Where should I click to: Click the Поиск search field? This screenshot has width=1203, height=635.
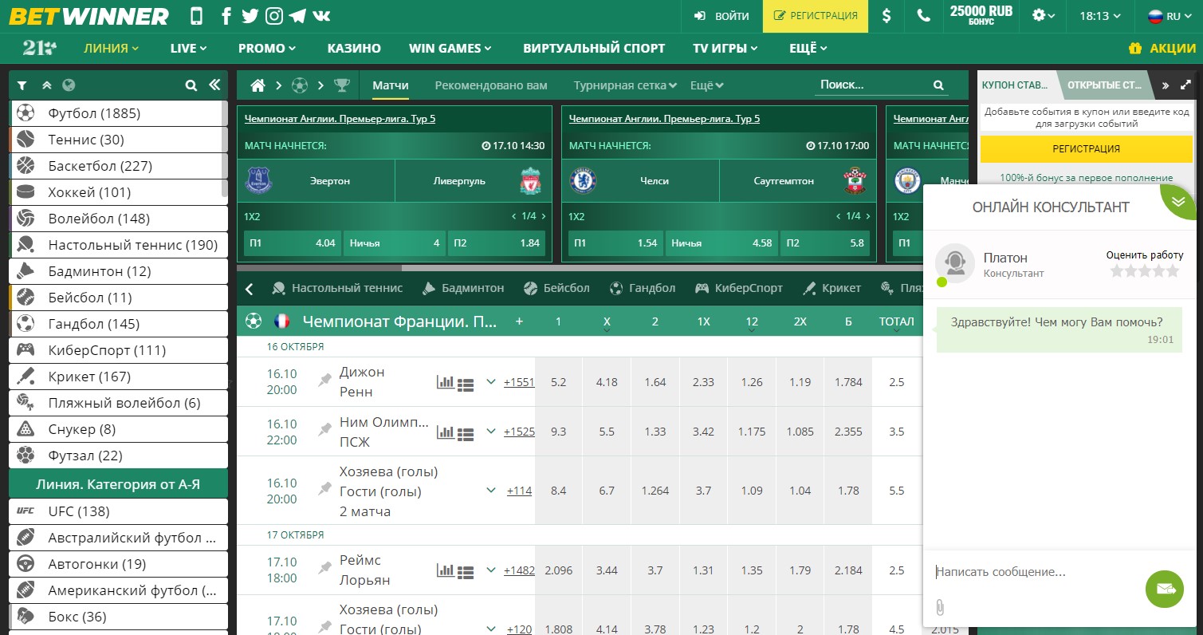click(x=882, y=85)
